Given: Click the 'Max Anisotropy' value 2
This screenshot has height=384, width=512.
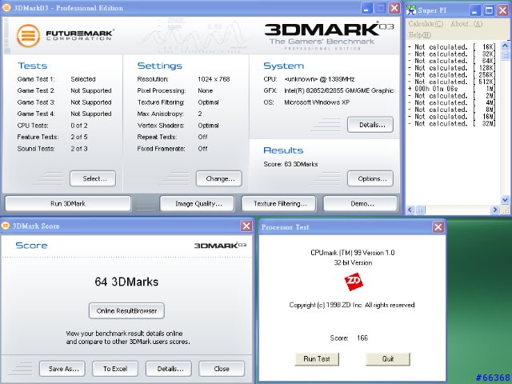Looking at the screenshot, I should point(200,114).
